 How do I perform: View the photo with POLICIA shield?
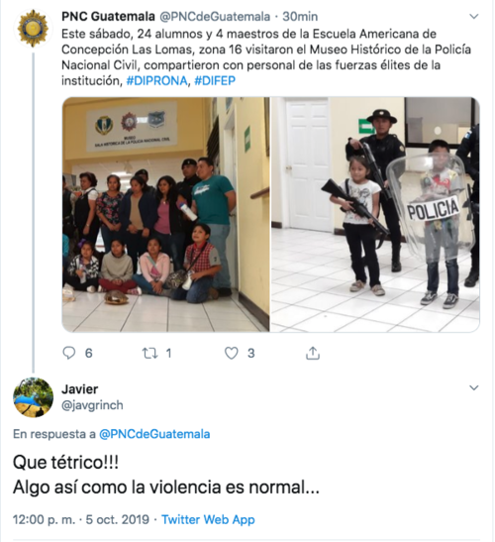[x=375, y=214]
